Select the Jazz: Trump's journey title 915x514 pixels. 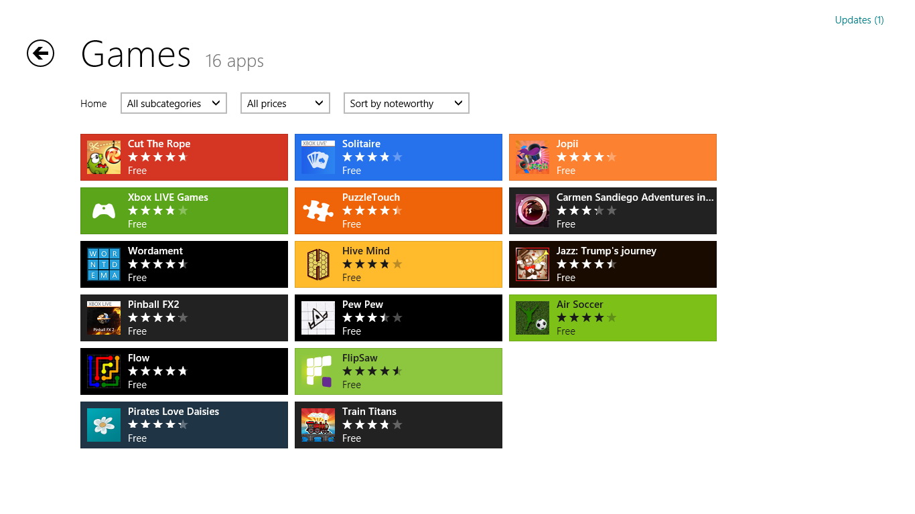[x=606, y=251]
